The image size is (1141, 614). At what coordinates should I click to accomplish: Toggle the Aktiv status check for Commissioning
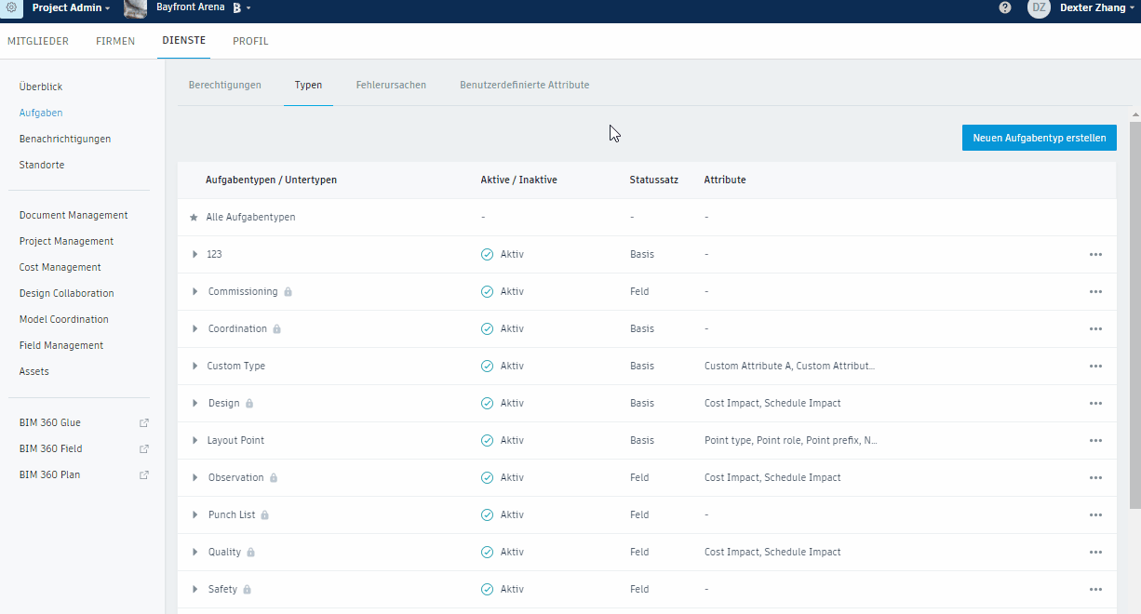(487, 291)
